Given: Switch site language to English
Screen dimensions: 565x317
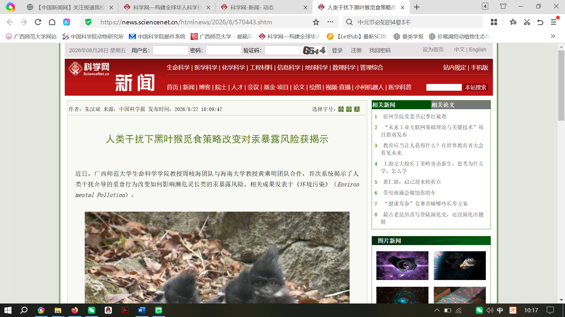Looking at the screenshot, I should 478,50.
